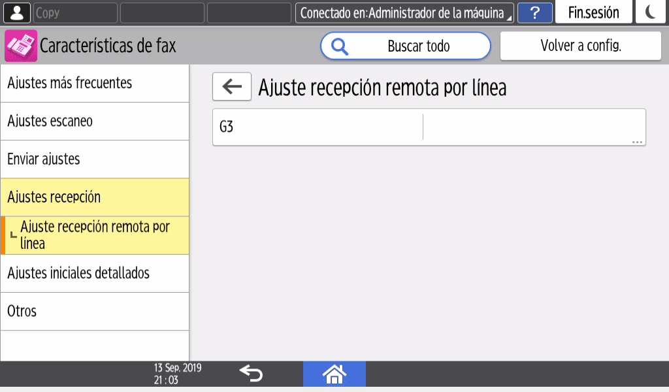This screenshot has height=392, width=669.
Task: Select Otros in the sidebar
Action: click(95, 311)
